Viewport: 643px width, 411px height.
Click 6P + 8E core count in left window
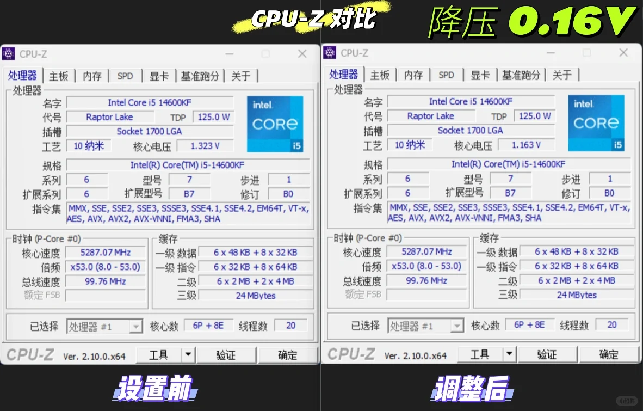pos(208,326)
